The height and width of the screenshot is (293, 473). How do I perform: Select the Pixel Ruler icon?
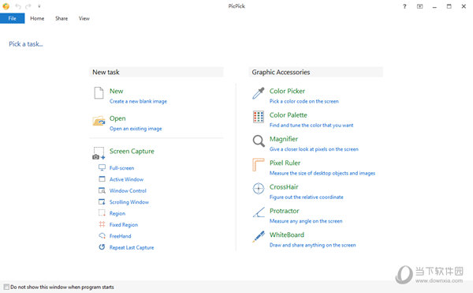click(x=259, y=164)
